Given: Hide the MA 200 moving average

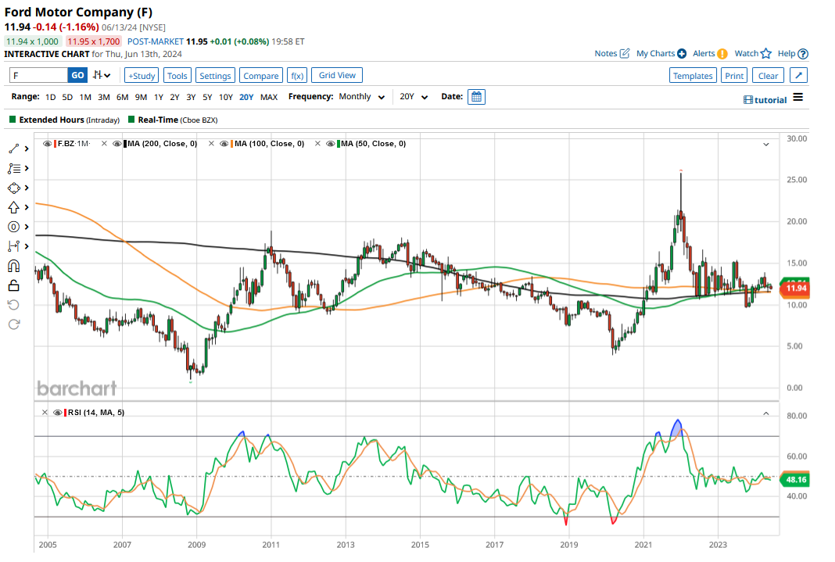Looking at the screenshot, I should (117, 144).
